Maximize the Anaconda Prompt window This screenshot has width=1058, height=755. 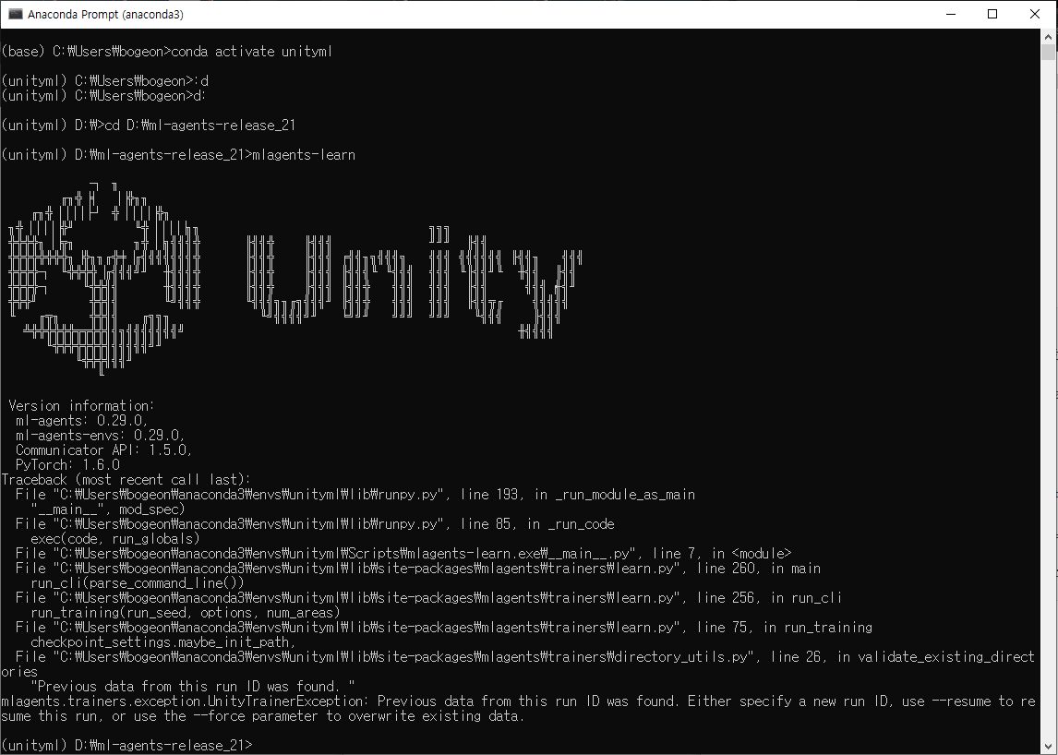[x=992, y=14]
